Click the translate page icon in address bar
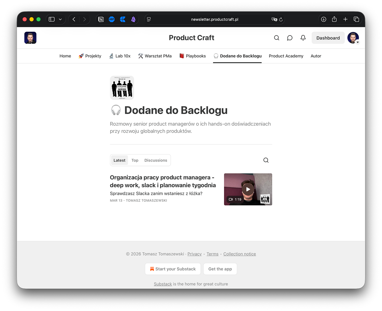 click(274, 19)
